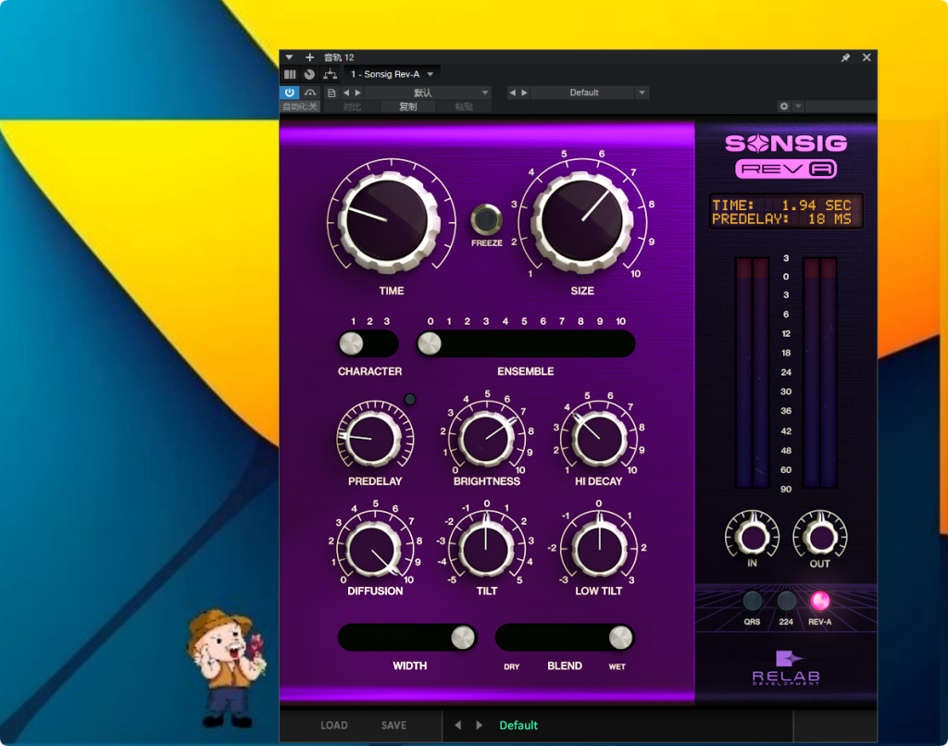Expand the arrow beside the gear icon
Image resolution: width=948 pixels, height=746 pixels.
pos(798,106)
